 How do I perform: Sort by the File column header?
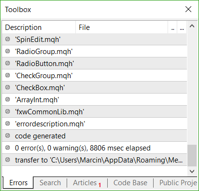pos(122,27)
